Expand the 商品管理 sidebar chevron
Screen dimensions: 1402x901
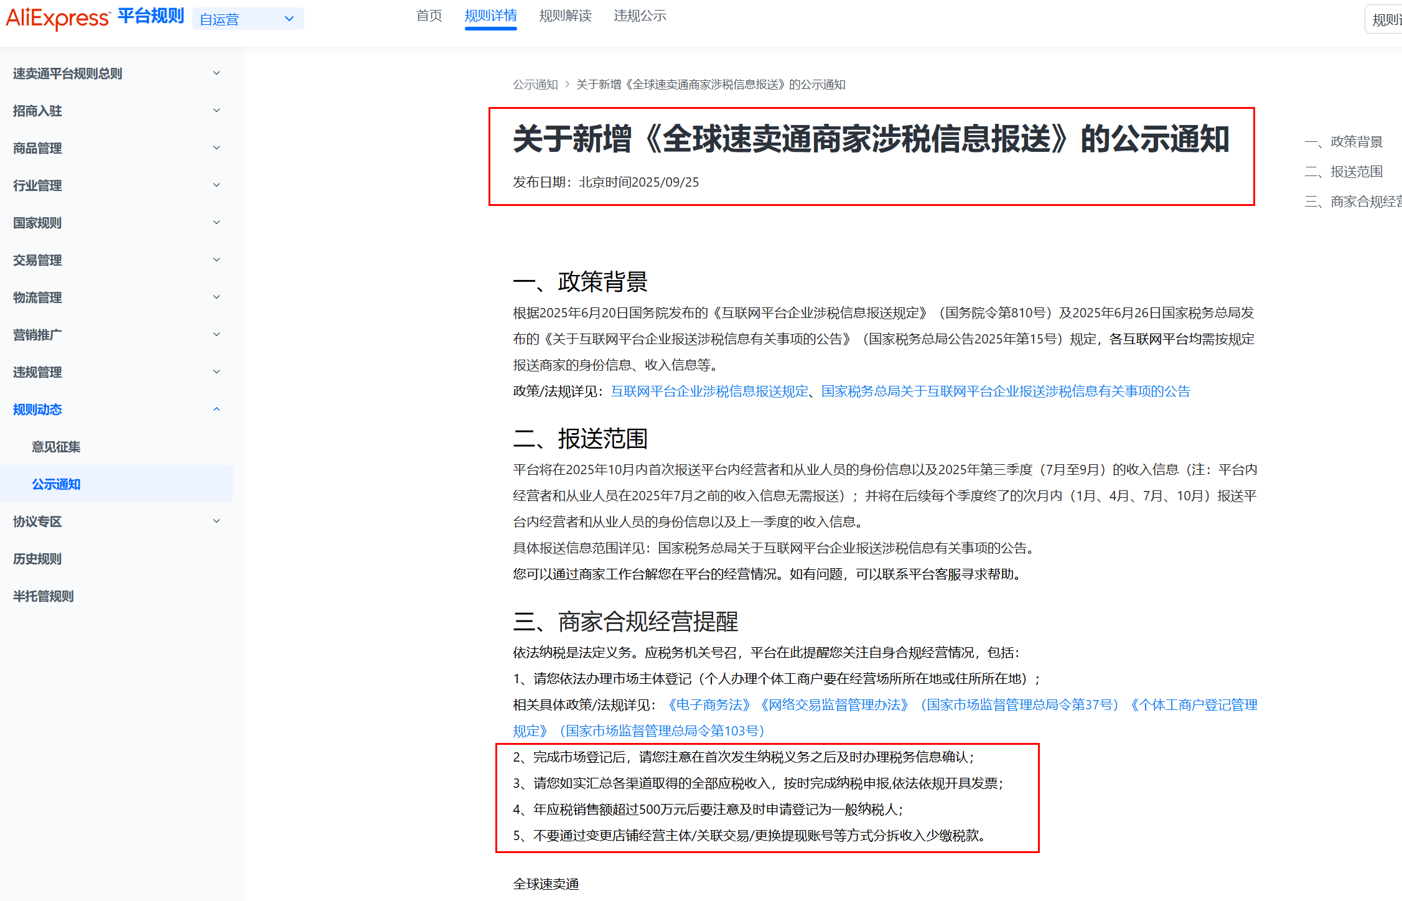[217, 148]
